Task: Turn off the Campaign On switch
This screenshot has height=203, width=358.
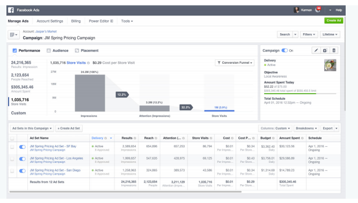Action: 284,50
